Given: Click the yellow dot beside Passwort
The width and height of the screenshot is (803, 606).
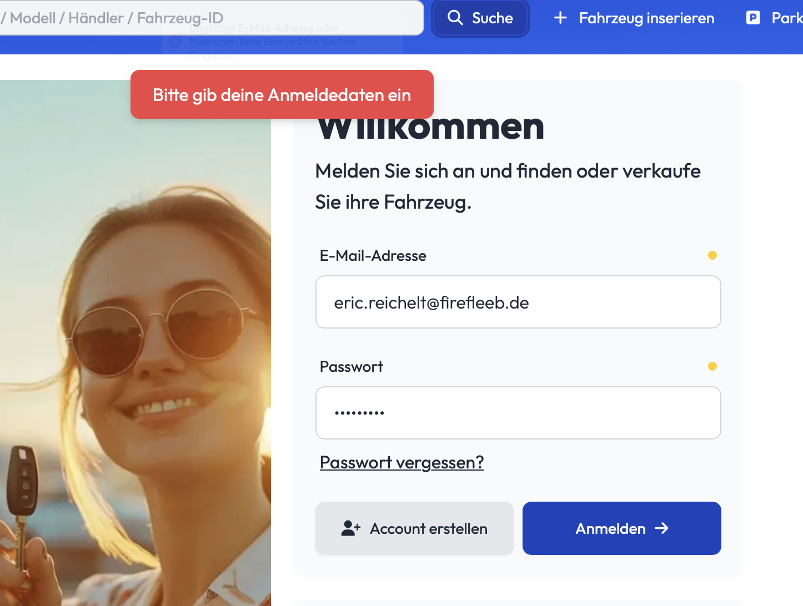Looking at the screenshot, I should pos(712,366).
